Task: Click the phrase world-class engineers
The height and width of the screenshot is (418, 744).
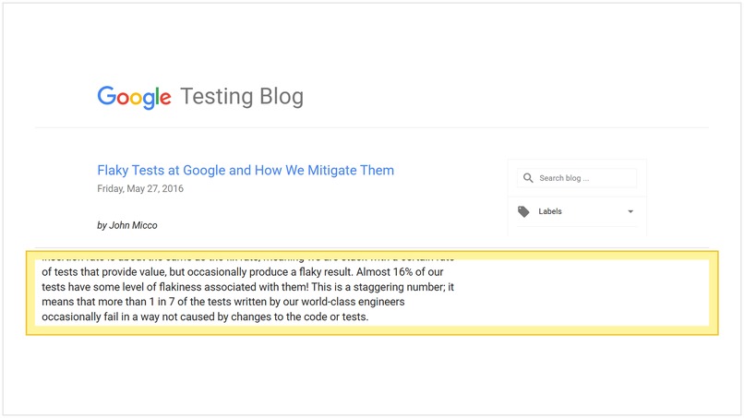Action: (353, 302)
